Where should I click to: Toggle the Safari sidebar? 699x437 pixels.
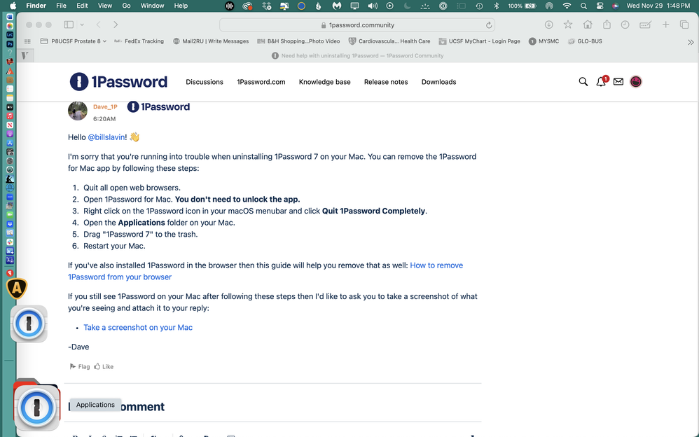(68, 25)
